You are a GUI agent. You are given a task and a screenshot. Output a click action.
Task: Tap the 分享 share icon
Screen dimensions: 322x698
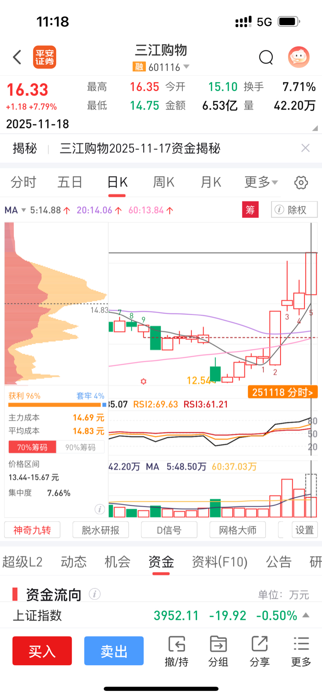coord(260,651)
